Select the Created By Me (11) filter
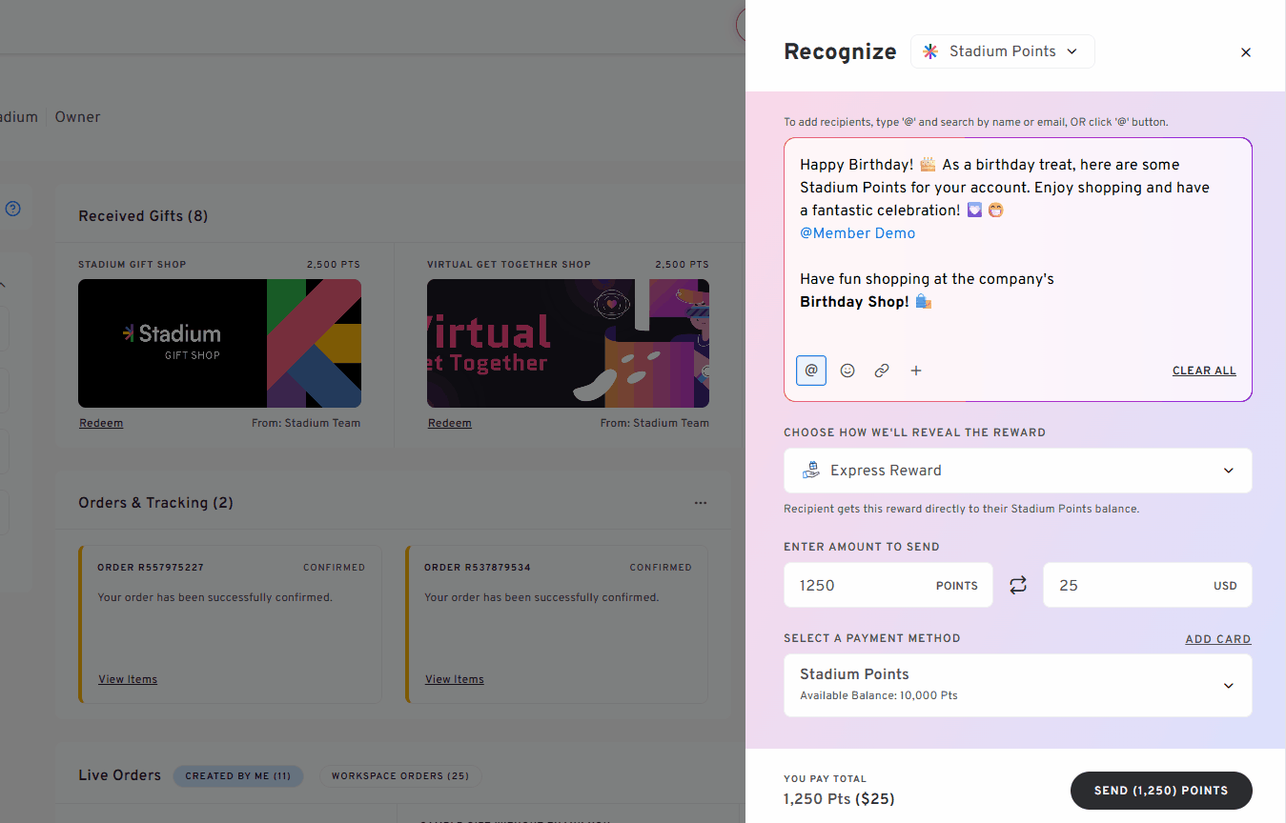Viewport: 1286px width, 823px height. click(238, 776)
